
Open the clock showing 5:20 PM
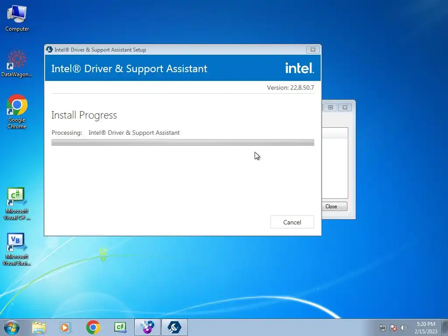click(x=426, y=327)
